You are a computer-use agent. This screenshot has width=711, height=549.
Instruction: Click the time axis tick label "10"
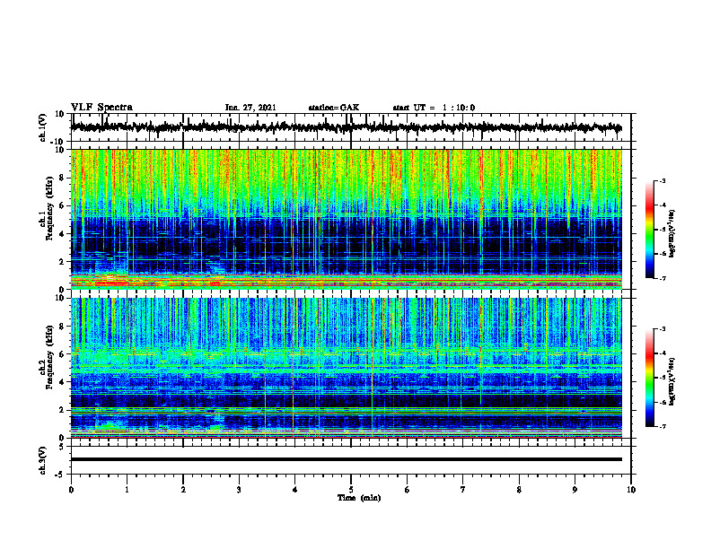[631, 490]
